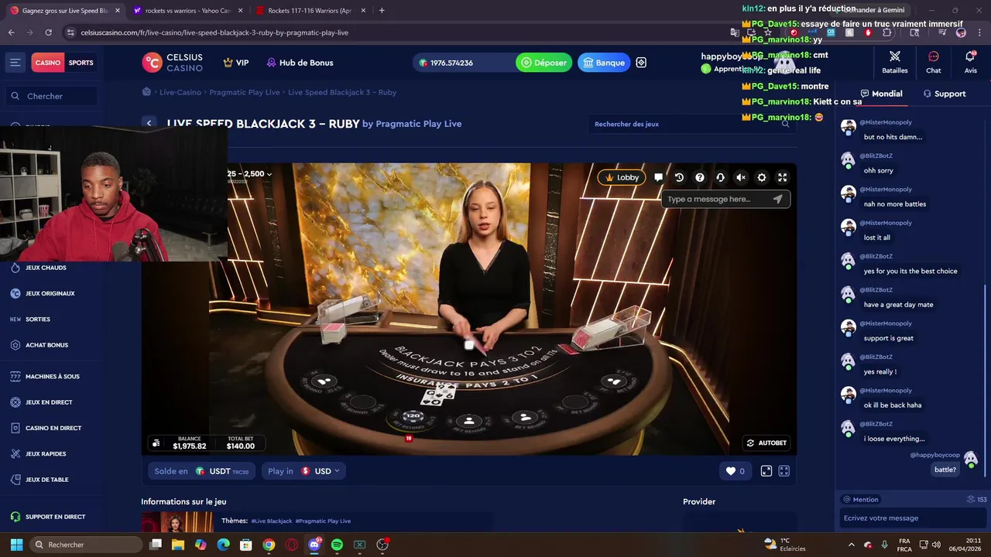
Task: Open File Explorer from the taskbar
Action: pyautogui.click(x=178, y=545)
